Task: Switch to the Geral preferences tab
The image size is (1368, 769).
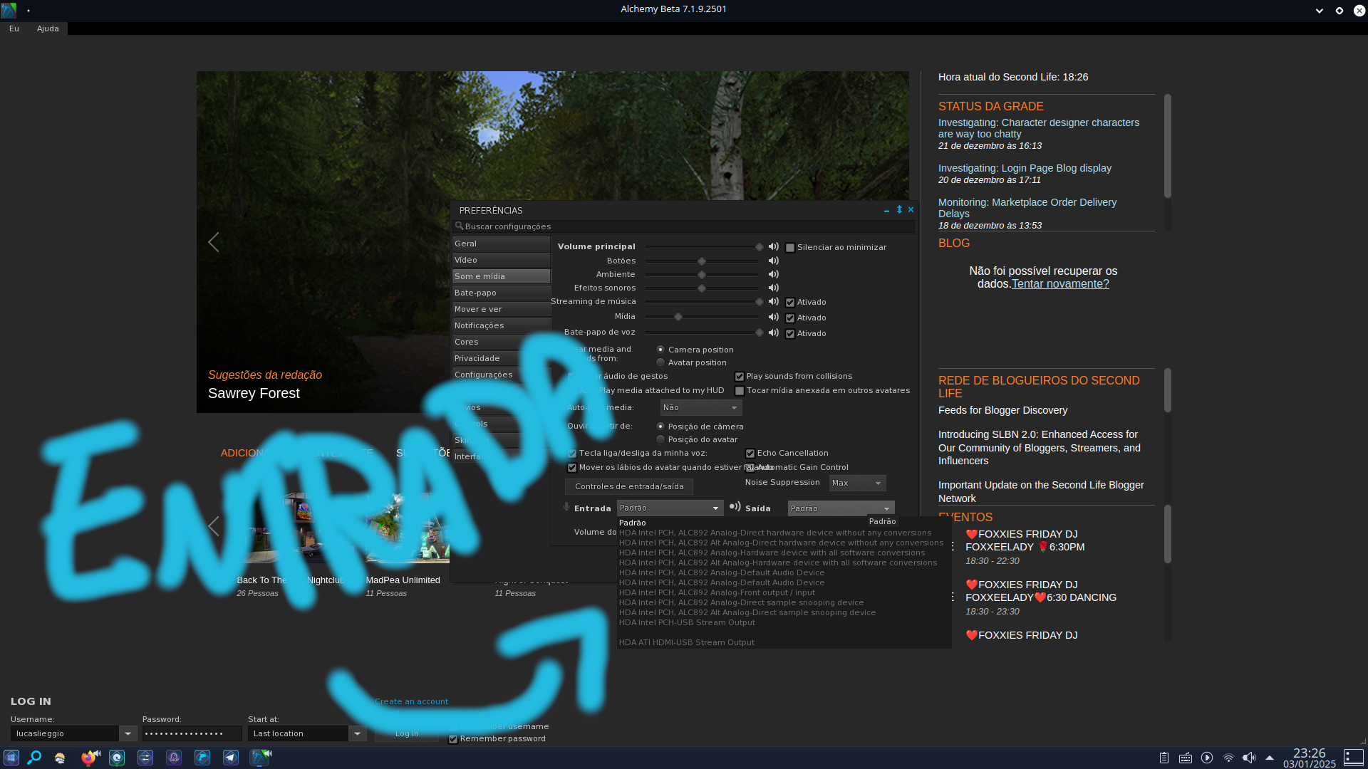Action: [501, 244]
